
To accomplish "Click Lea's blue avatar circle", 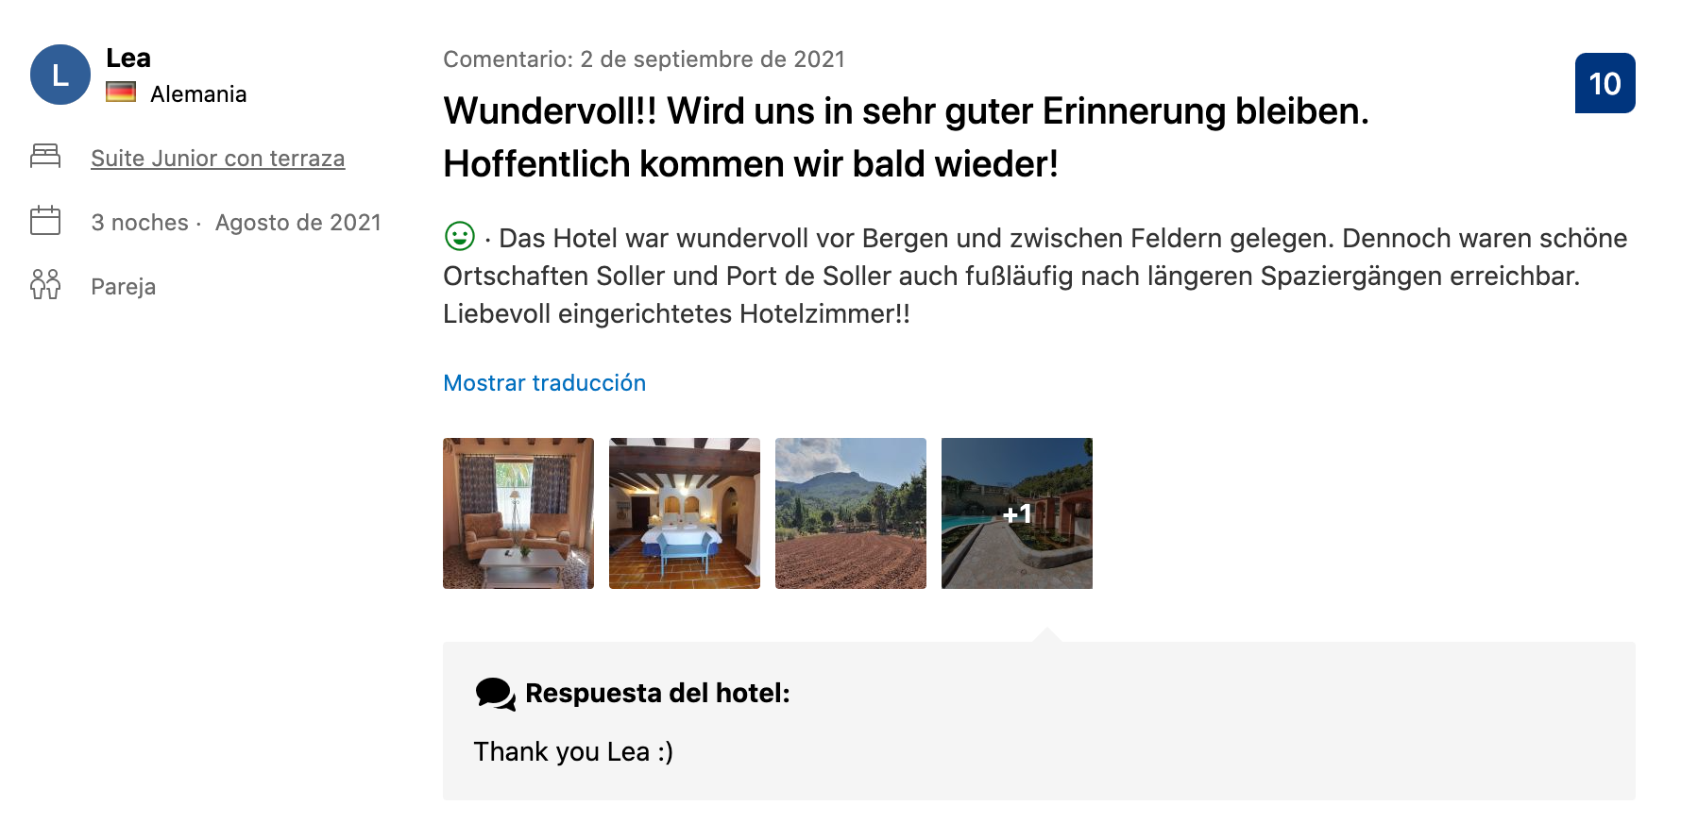I will [x=60, y=75].
